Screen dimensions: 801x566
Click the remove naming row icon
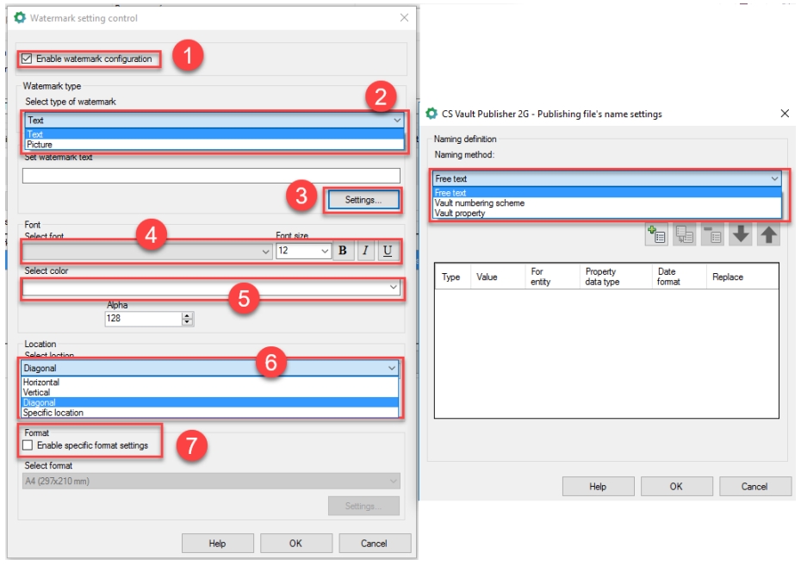tap(712, 235)
